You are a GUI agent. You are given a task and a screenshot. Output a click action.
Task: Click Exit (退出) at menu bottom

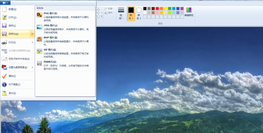(x=18, y=93)
